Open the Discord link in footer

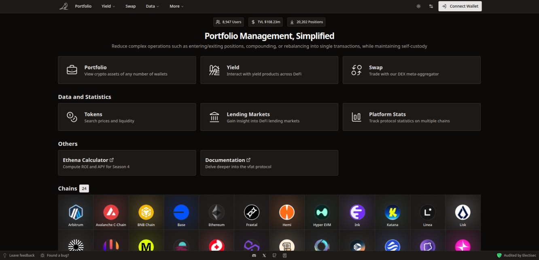coord(254,255)
